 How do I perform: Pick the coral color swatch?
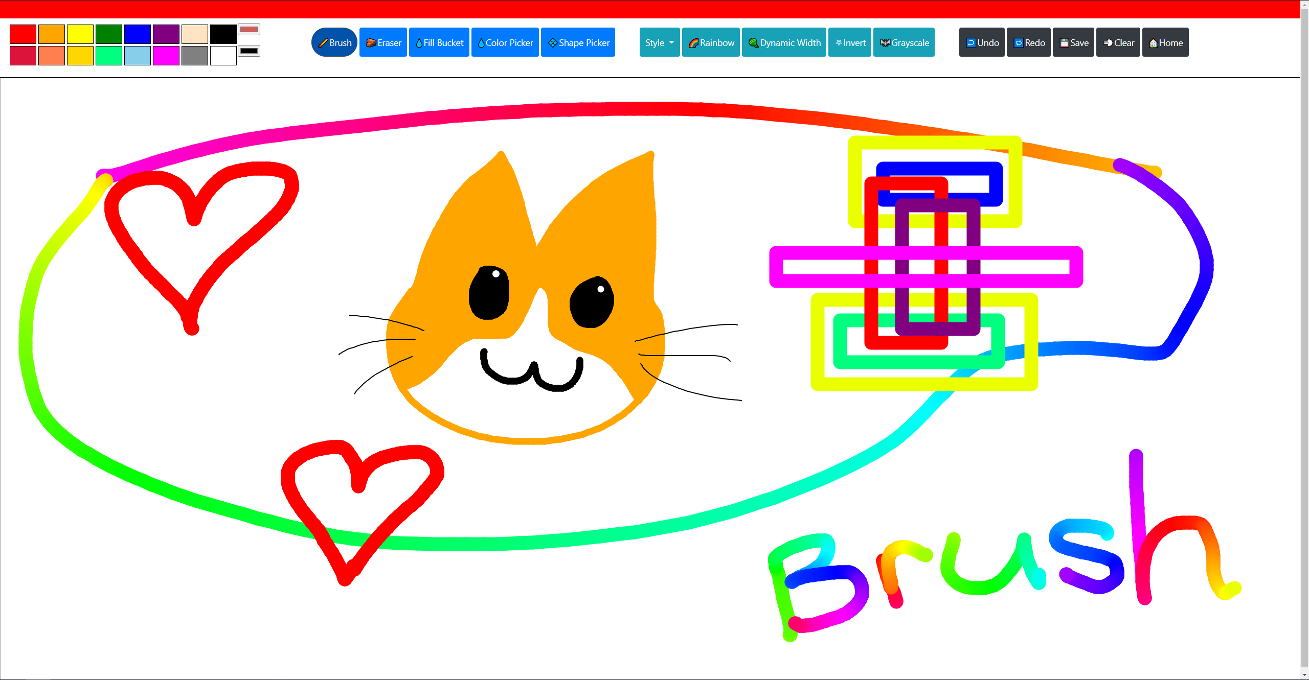[x=52, y=56]
